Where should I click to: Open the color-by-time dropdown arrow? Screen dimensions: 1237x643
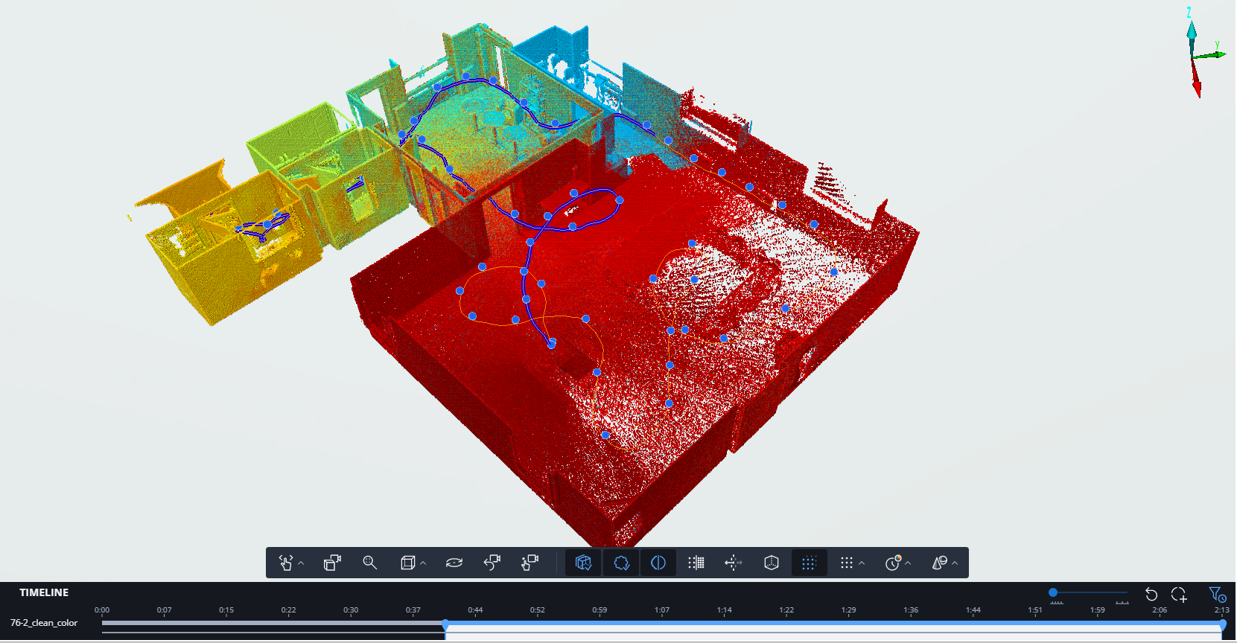click(908, 563)
